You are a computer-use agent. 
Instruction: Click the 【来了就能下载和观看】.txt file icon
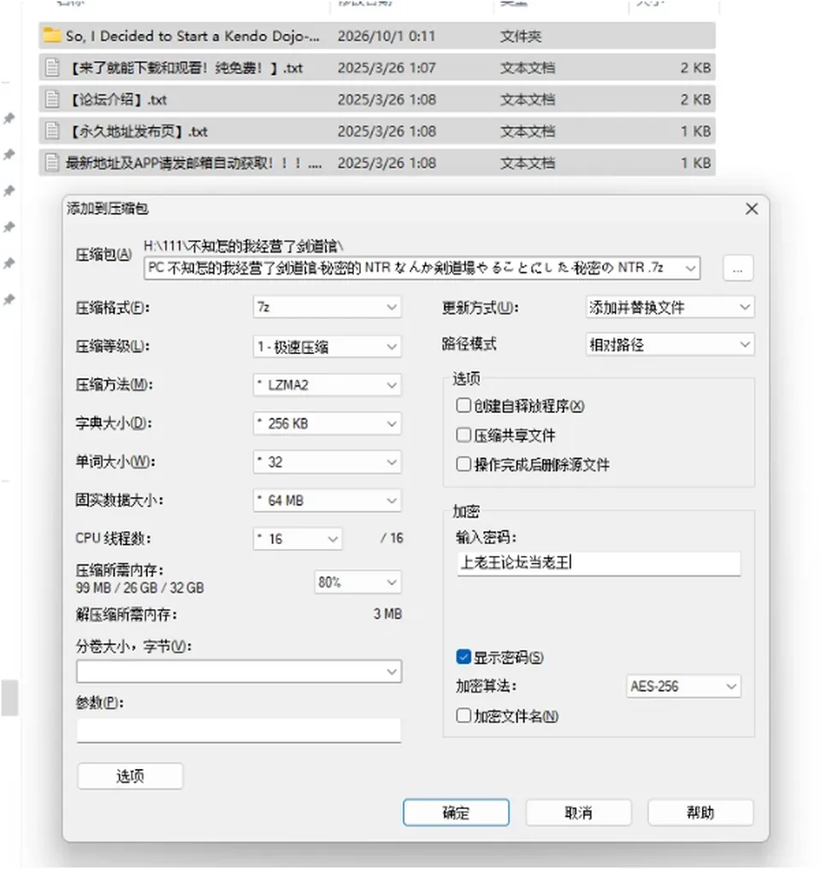click(52, 68)
